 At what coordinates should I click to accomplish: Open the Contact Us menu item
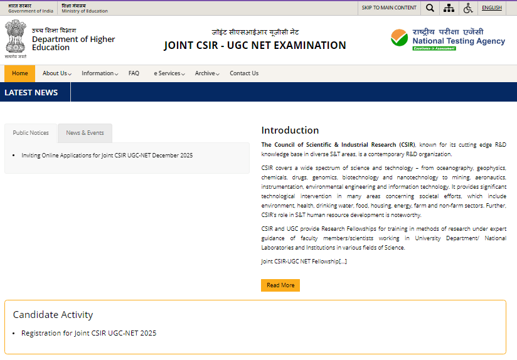coord(244,73)
